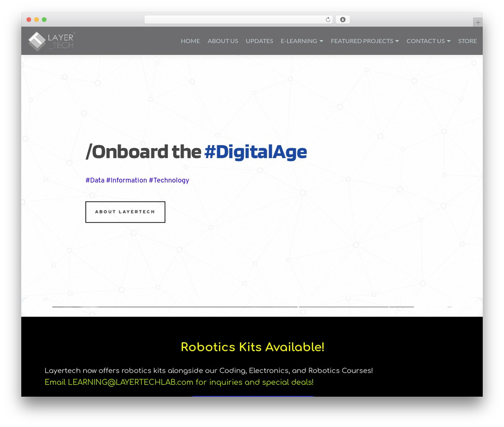This screenshot has width=504, height=427.
Task: Maximize the window with the green button
Action: [x=44, y=20]
